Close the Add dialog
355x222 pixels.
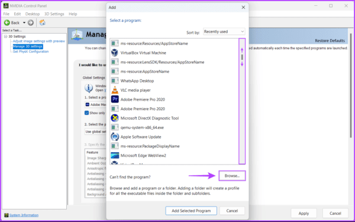[243, 8]
